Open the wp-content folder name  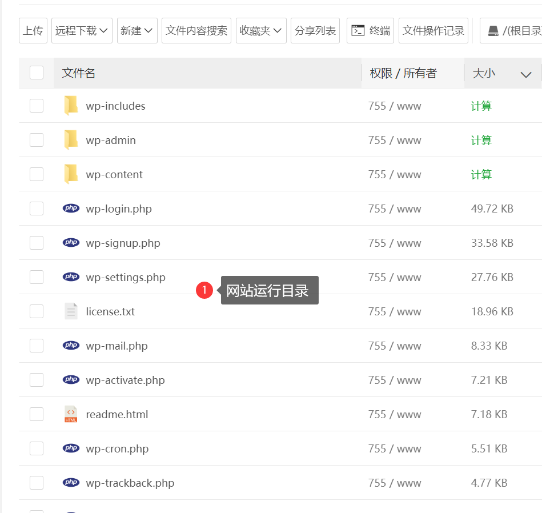(114, 174)
